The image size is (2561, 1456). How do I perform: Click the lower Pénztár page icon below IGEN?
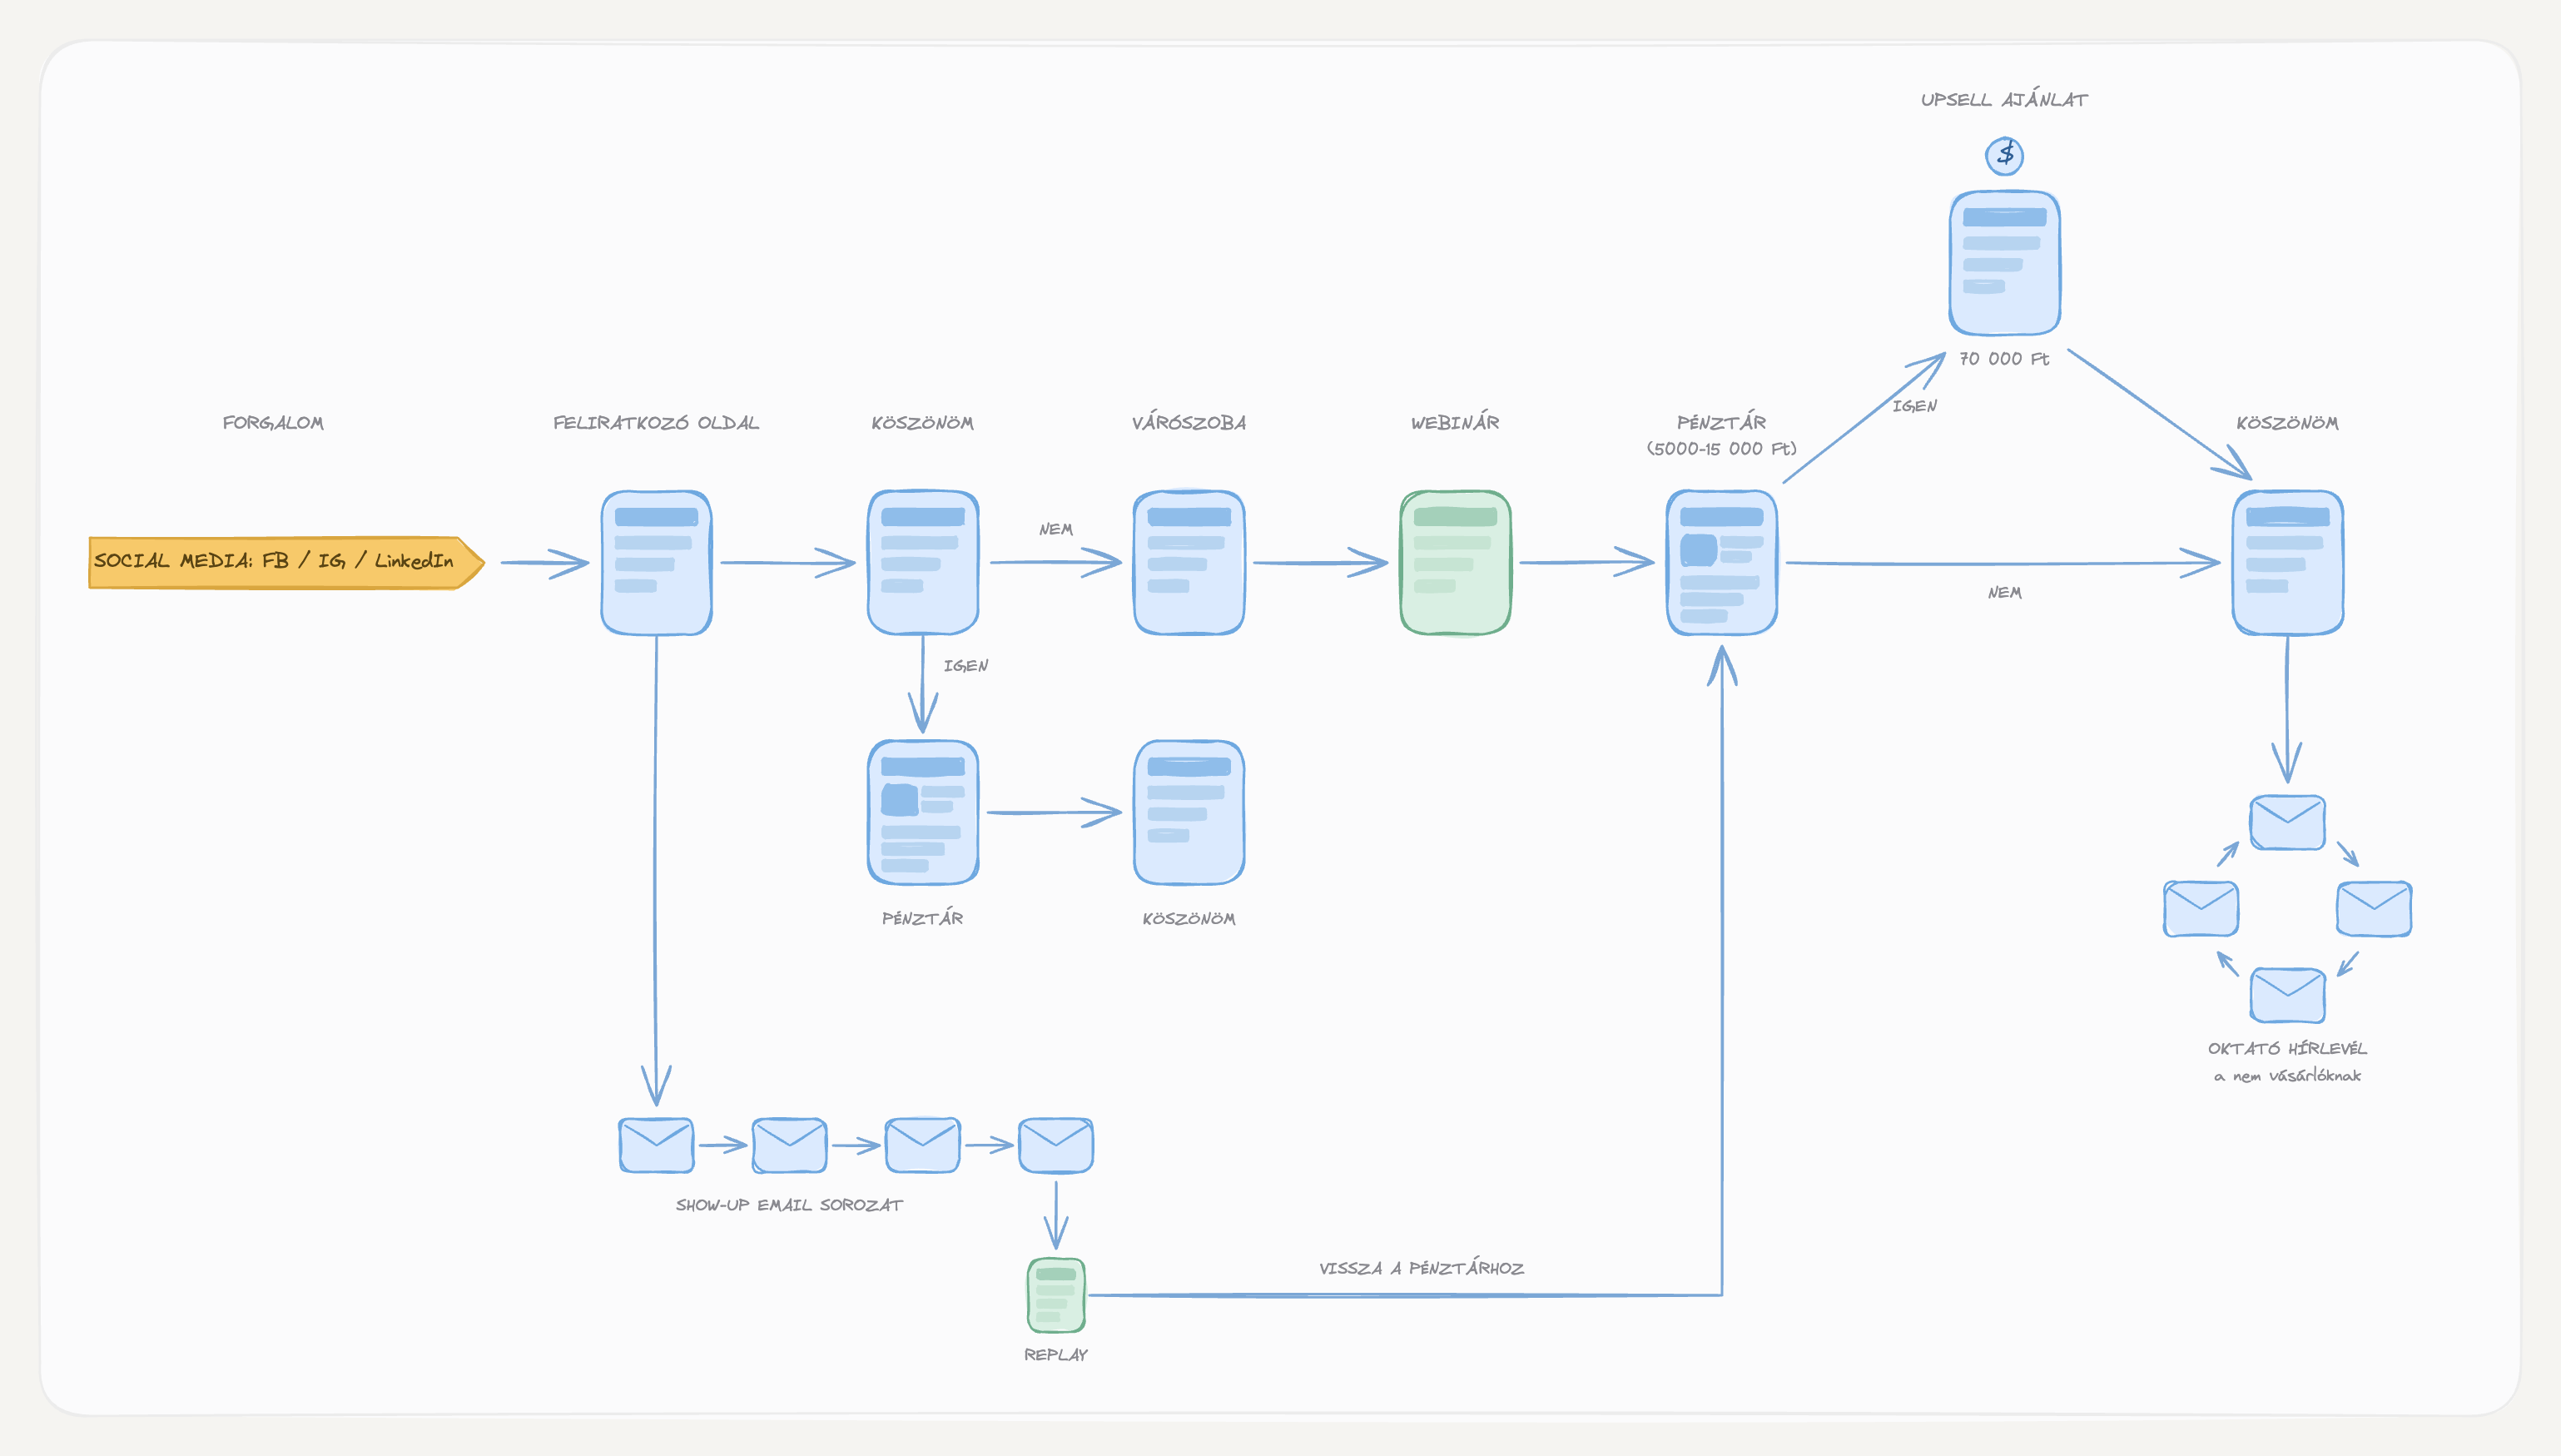(923, 812)
